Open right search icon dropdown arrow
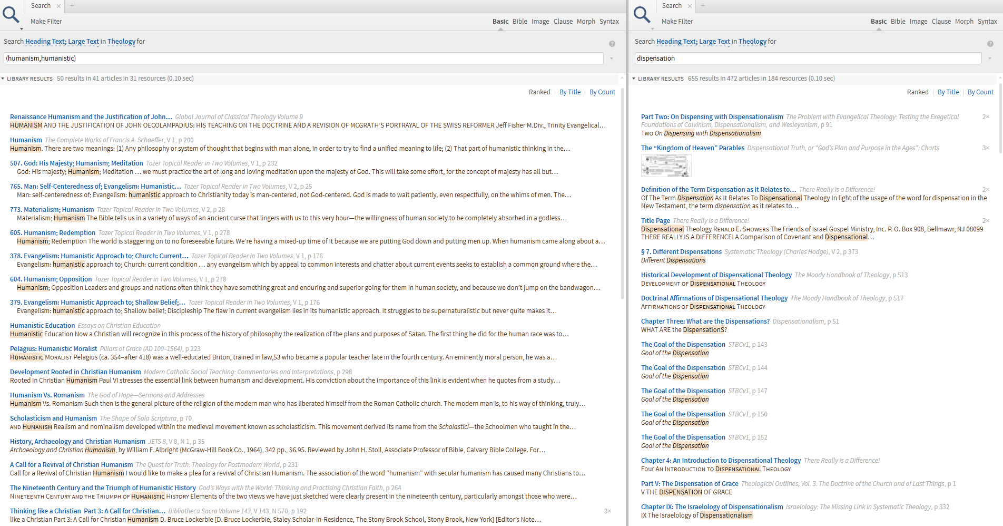 [652, 28]
